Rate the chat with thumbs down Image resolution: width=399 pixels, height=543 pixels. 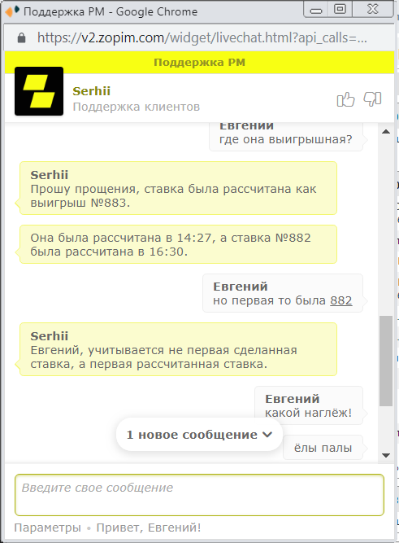[372, 99]
